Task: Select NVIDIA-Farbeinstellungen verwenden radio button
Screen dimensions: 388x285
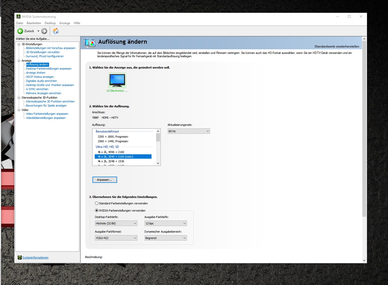Action: click(x=97, y=211)
